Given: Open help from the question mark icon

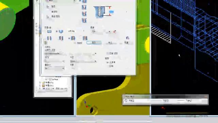Looking at the screenshot, I should click(x=45, y=42).
